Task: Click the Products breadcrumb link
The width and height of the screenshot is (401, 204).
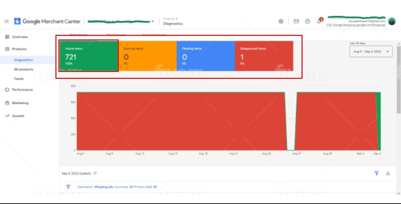Action: (x=169, y=19)
